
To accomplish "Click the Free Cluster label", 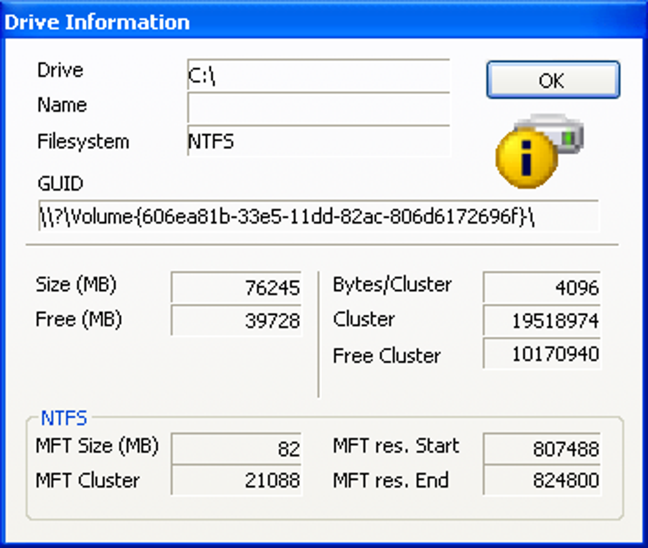I will click(387, 356).
